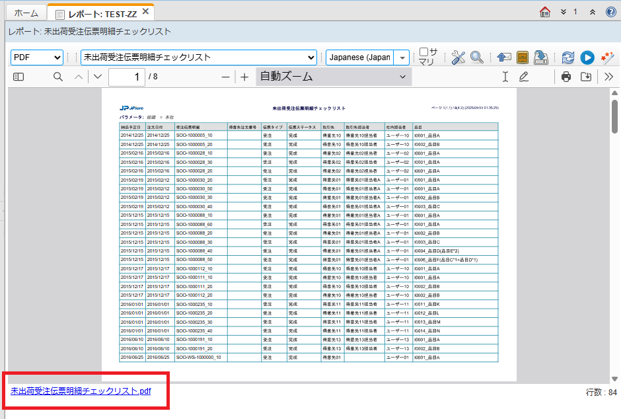
Task: Click the page number input field
Action: (127, 77)
